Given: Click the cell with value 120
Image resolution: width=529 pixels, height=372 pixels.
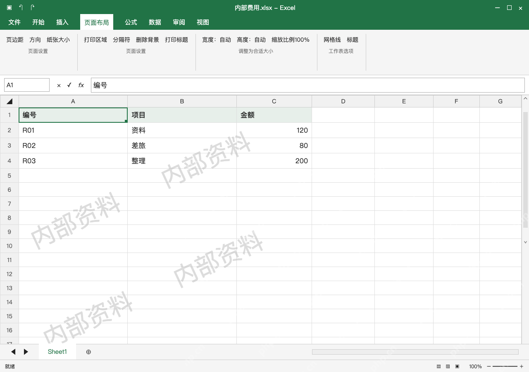Looking at the screenshot, I should pos(274,130).
